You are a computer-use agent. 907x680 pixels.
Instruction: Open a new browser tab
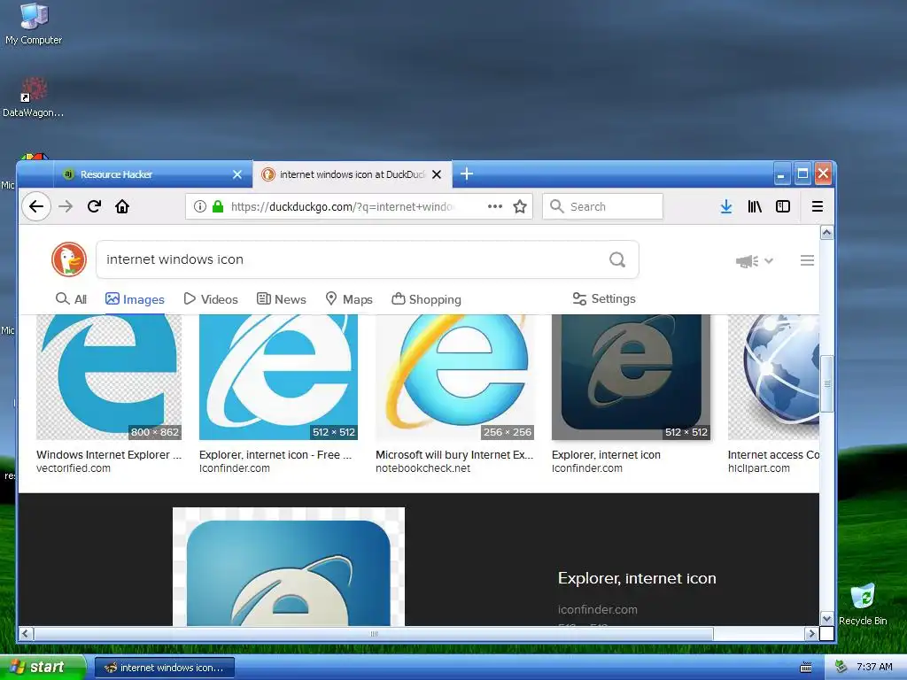pyautogui.click(x=467, y=174)
